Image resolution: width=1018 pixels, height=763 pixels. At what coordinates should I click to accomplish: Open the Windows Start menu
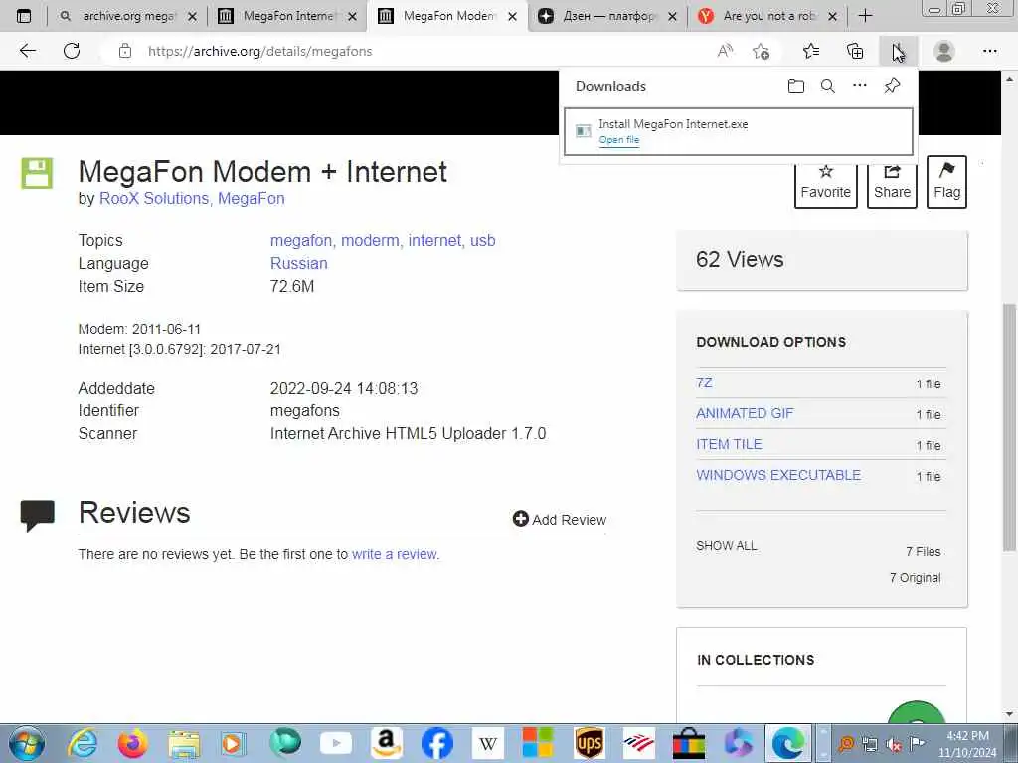(27, 743)
